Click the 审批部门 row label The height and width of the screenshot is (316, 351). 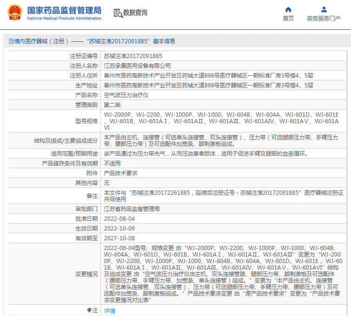[x=86, y=209]
